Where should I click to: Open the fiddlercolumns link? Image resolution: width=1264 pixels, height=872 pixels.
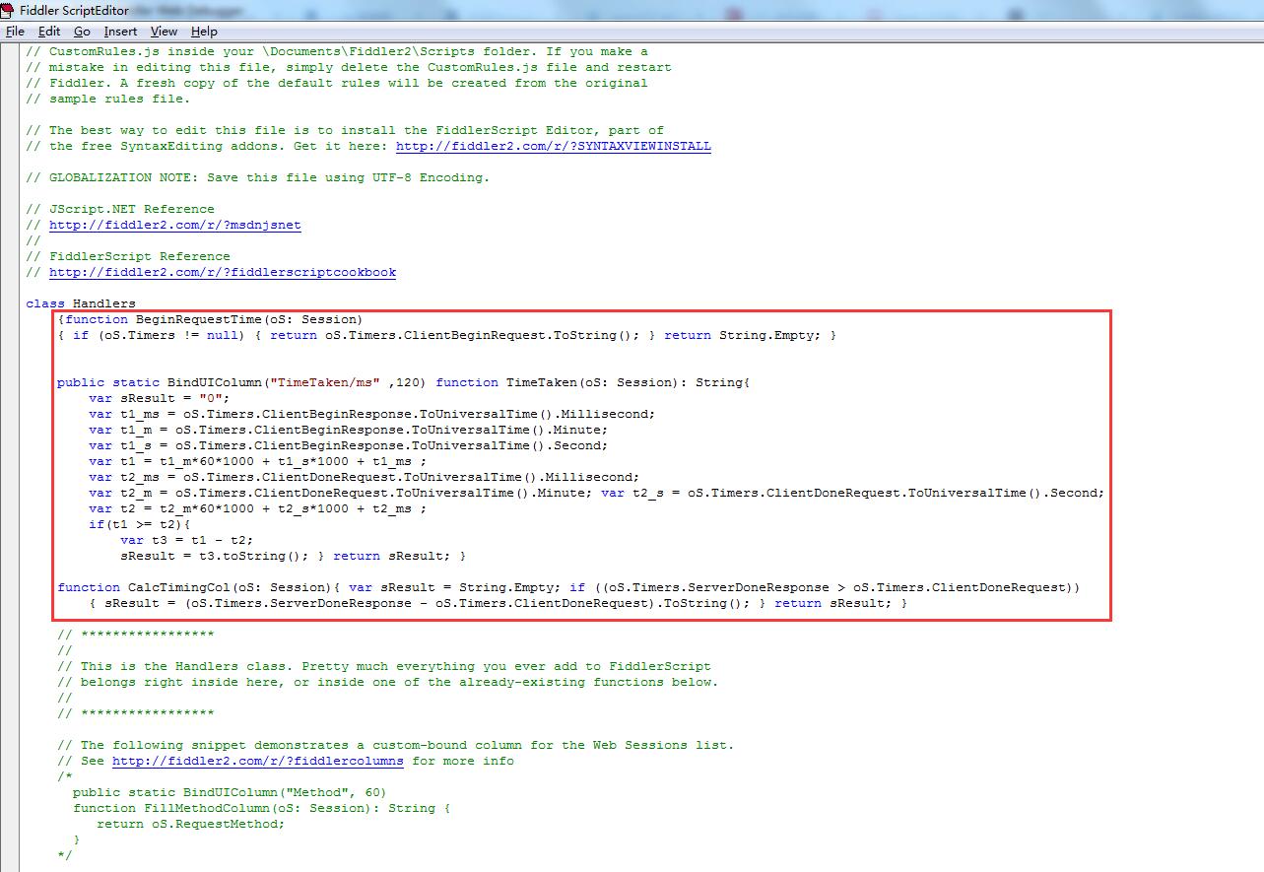(x=258, y=761)
